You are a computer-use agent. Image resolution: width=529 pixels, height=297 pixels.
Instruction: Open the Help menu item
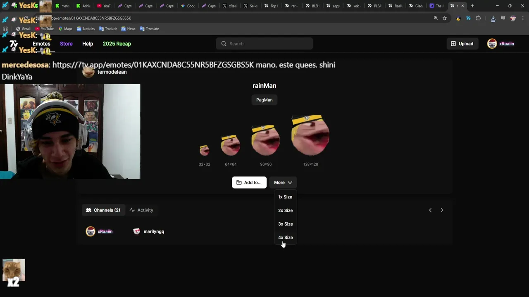point(88,44)
